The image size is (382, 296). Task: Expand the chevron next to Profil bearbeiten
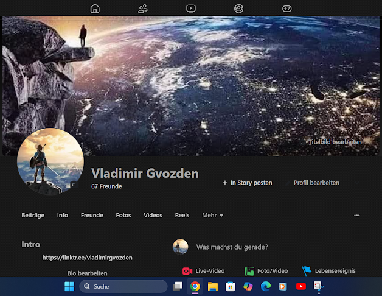357,183
